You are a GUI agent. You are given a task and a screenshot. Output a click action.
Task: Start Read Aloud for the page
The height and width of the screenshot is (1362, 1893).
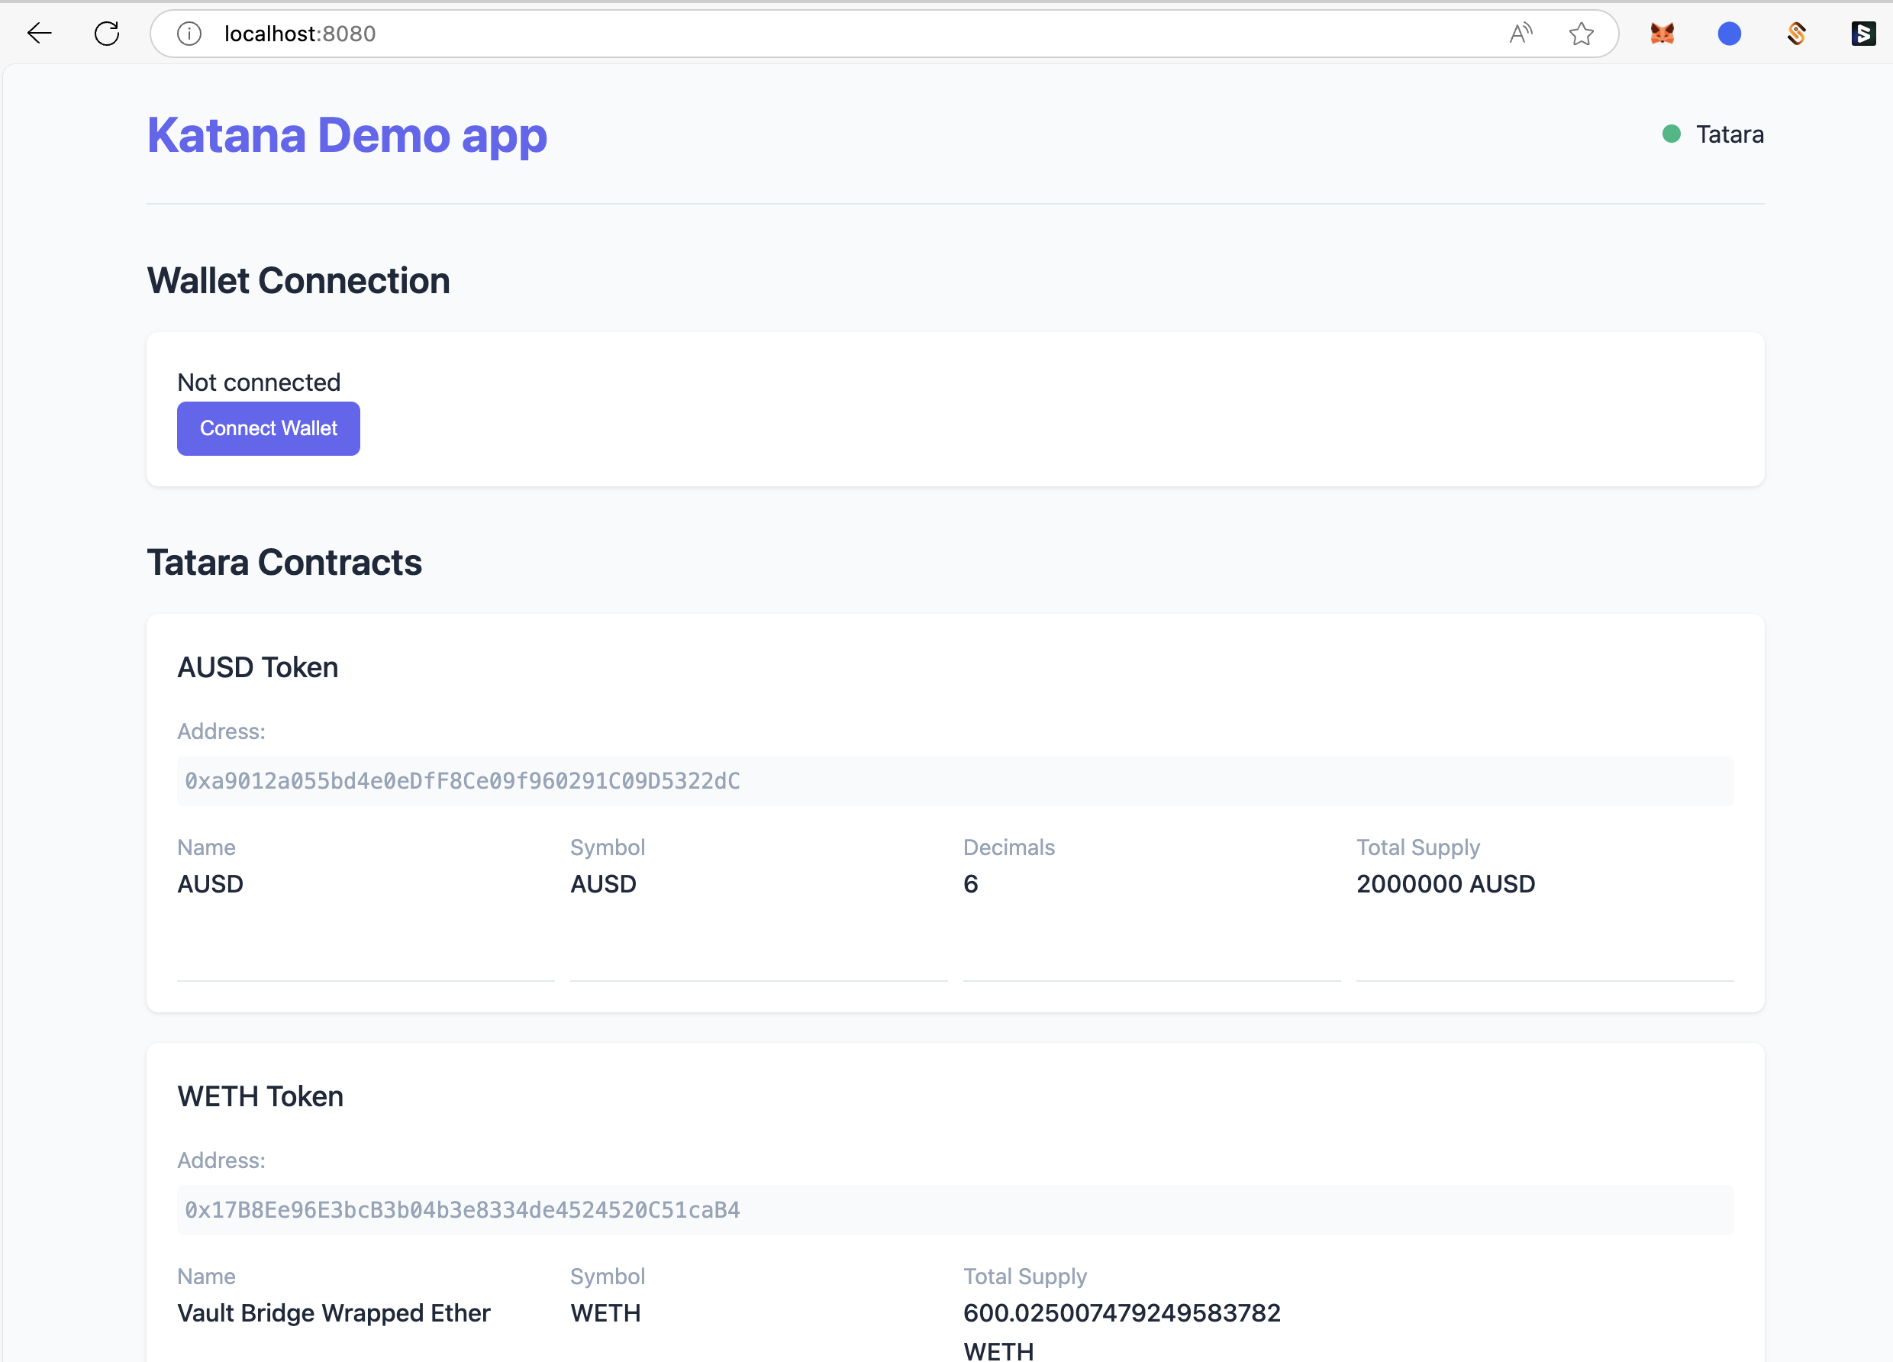click(x=1519, y=34)
